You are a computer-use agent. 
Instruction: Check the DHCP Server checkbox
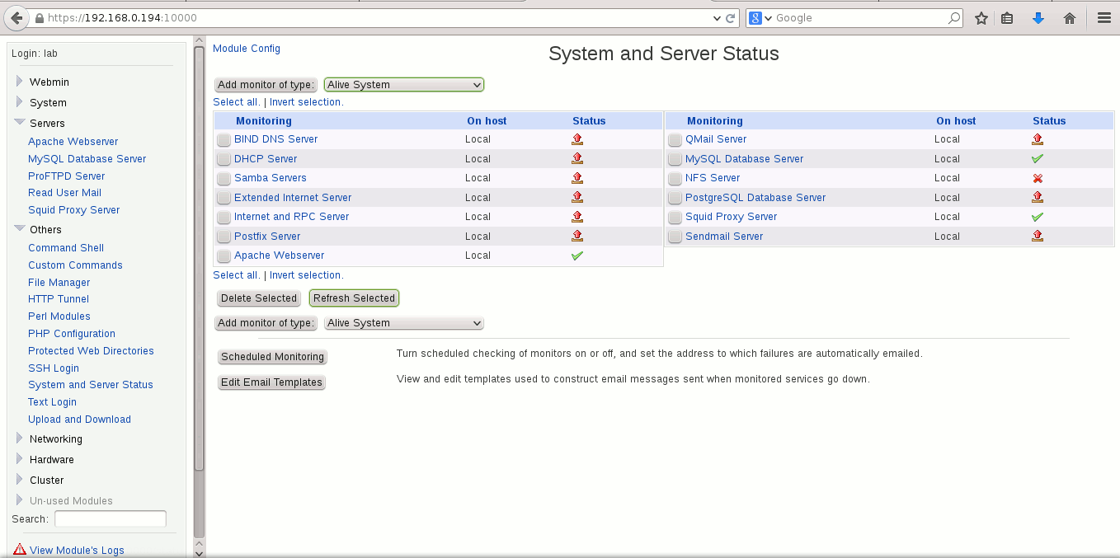tap(224, 159)
